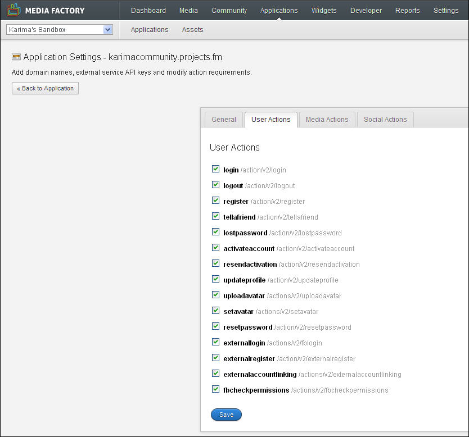Toggle the tellafriend action checkbox
This screenshot has width=469, height=437.
215,216
